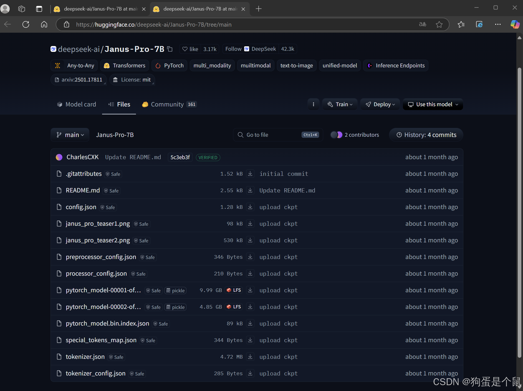Open the deepseek-ai organization link
The height and width of the screenshot is (391, 523).
click(79, 49)
